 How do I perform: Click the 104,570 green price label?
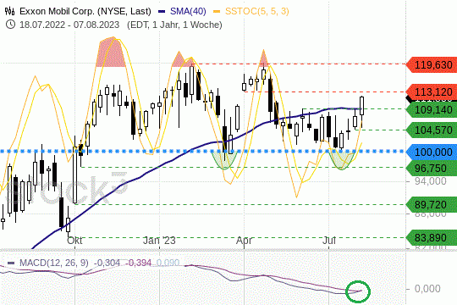click(x=432, y=130)
